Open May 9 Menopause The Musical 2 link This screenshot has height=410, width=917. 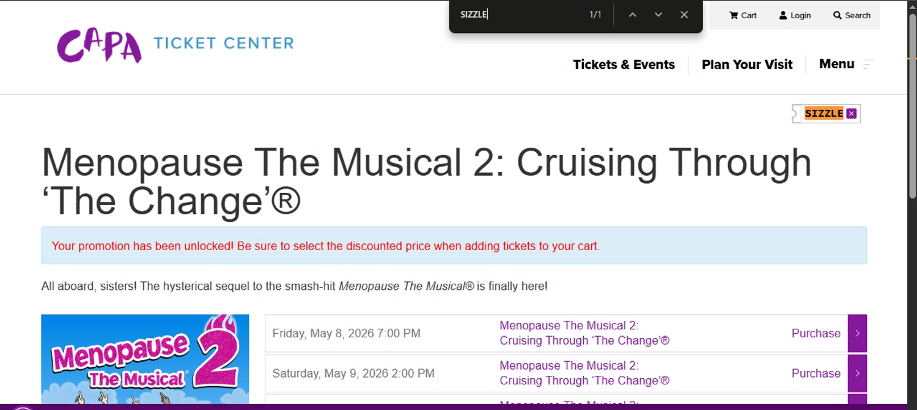coord(584,373)
